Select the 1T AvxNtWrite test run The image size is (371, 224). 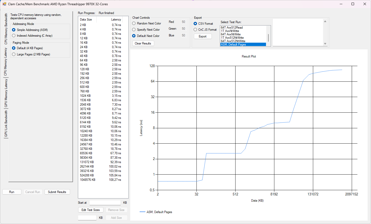243,31
